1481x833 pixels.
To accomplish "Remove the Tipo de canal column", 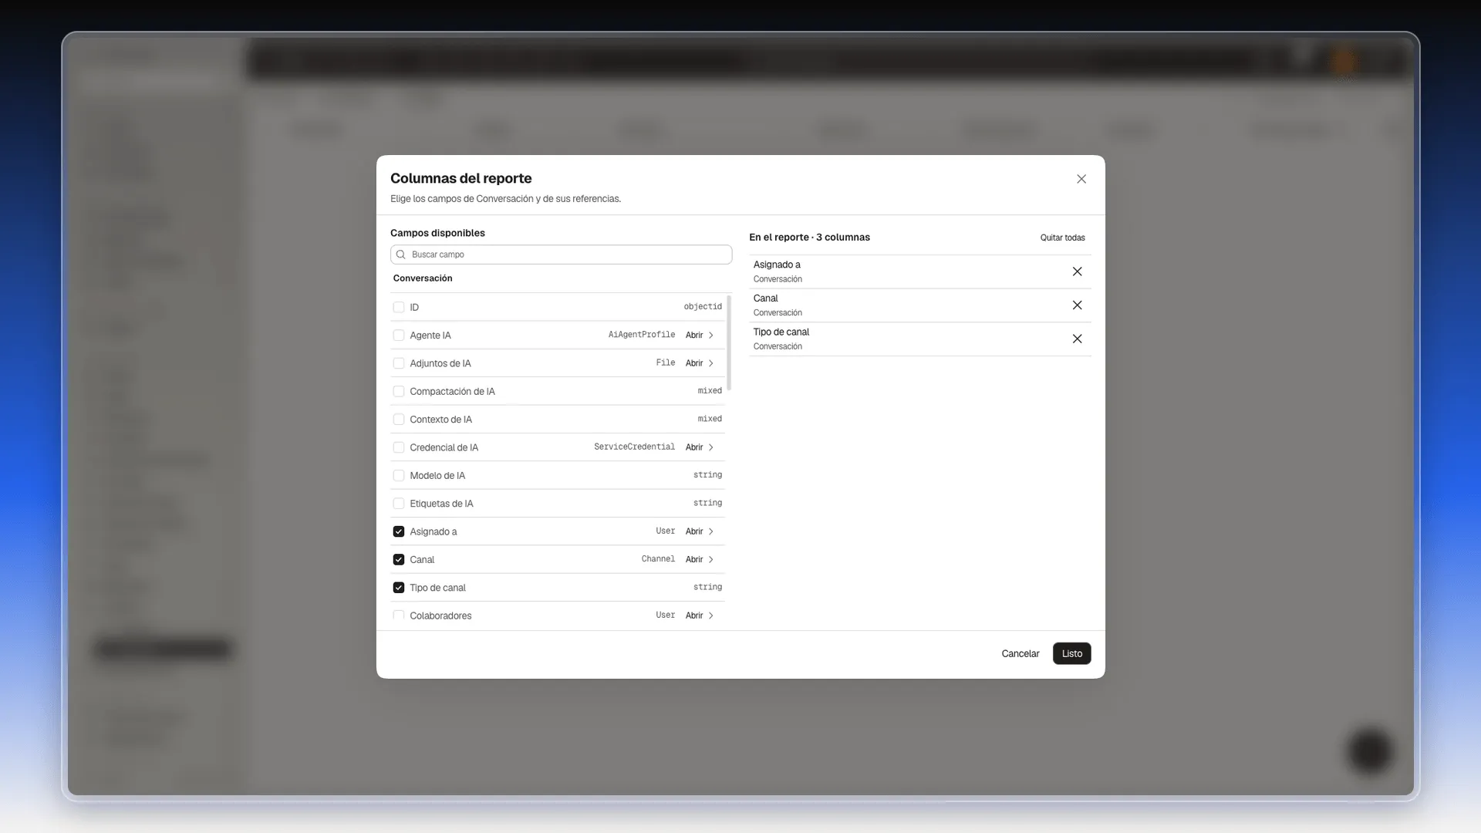I will pyautogui.click(x=1077, y=339).
